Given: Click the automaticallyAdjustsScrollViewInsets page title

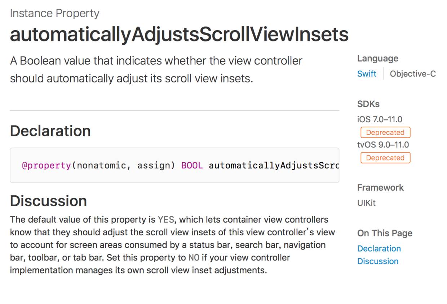Looking at the screenshot, I should (x=179, y=35).
